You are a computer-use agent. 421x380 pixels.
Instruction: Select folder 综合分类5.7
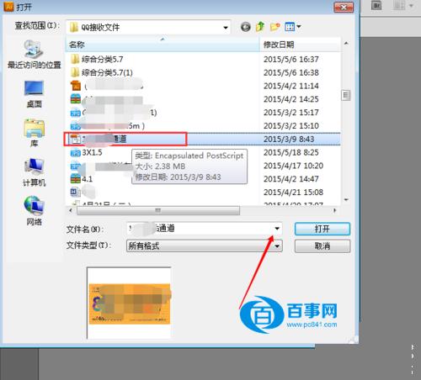[x=97, y=59]
